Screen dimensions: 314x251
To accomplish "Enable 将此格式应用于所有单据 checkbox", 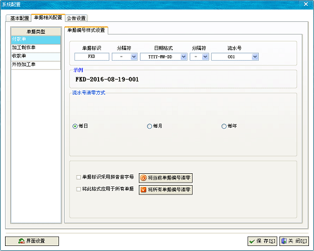I will 78,190.
